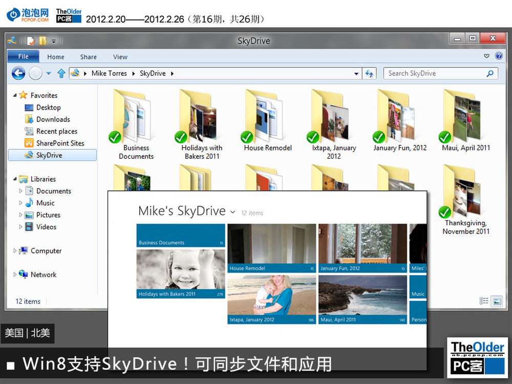Collapse the Libraries tree group
Screen dimensions: 512x384
[15, 179]
